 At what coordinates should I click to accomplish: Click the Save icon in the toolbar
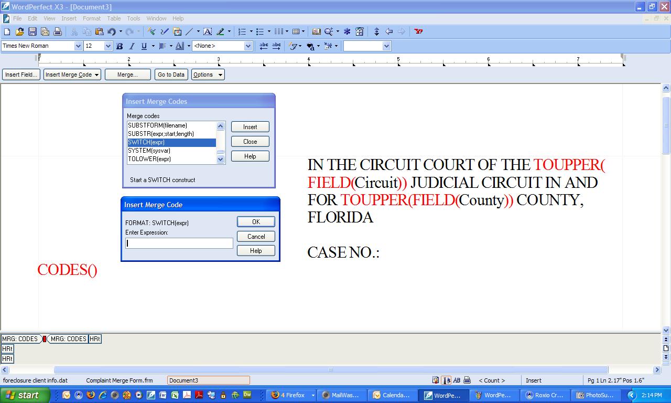(x=33, y=31)
